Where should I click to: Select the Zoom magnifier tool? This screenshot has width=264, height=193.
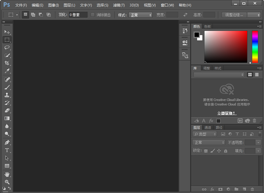7,182
